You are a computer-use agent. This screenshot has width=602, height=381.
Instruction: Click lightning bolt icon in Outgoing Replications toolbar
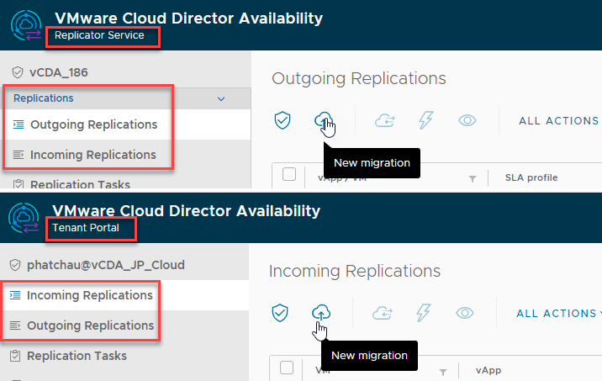coord(426,121)
